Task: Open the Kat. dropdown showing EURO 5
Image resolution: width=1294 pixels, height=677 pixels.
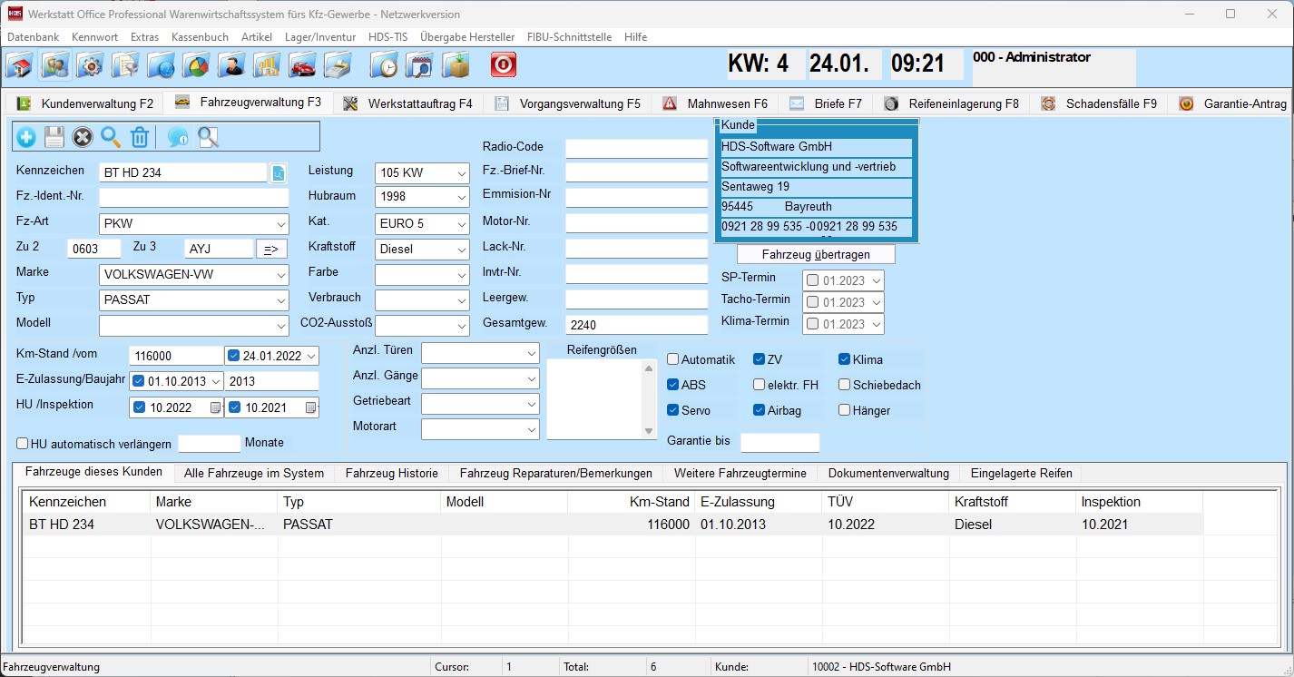Action: click(461, 223)
